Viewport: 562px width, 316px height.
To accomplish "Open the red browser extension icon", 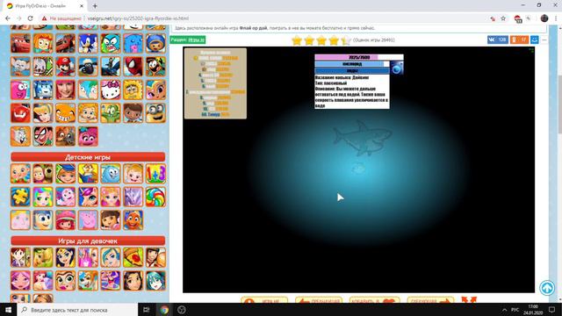I will pos(517,18).
